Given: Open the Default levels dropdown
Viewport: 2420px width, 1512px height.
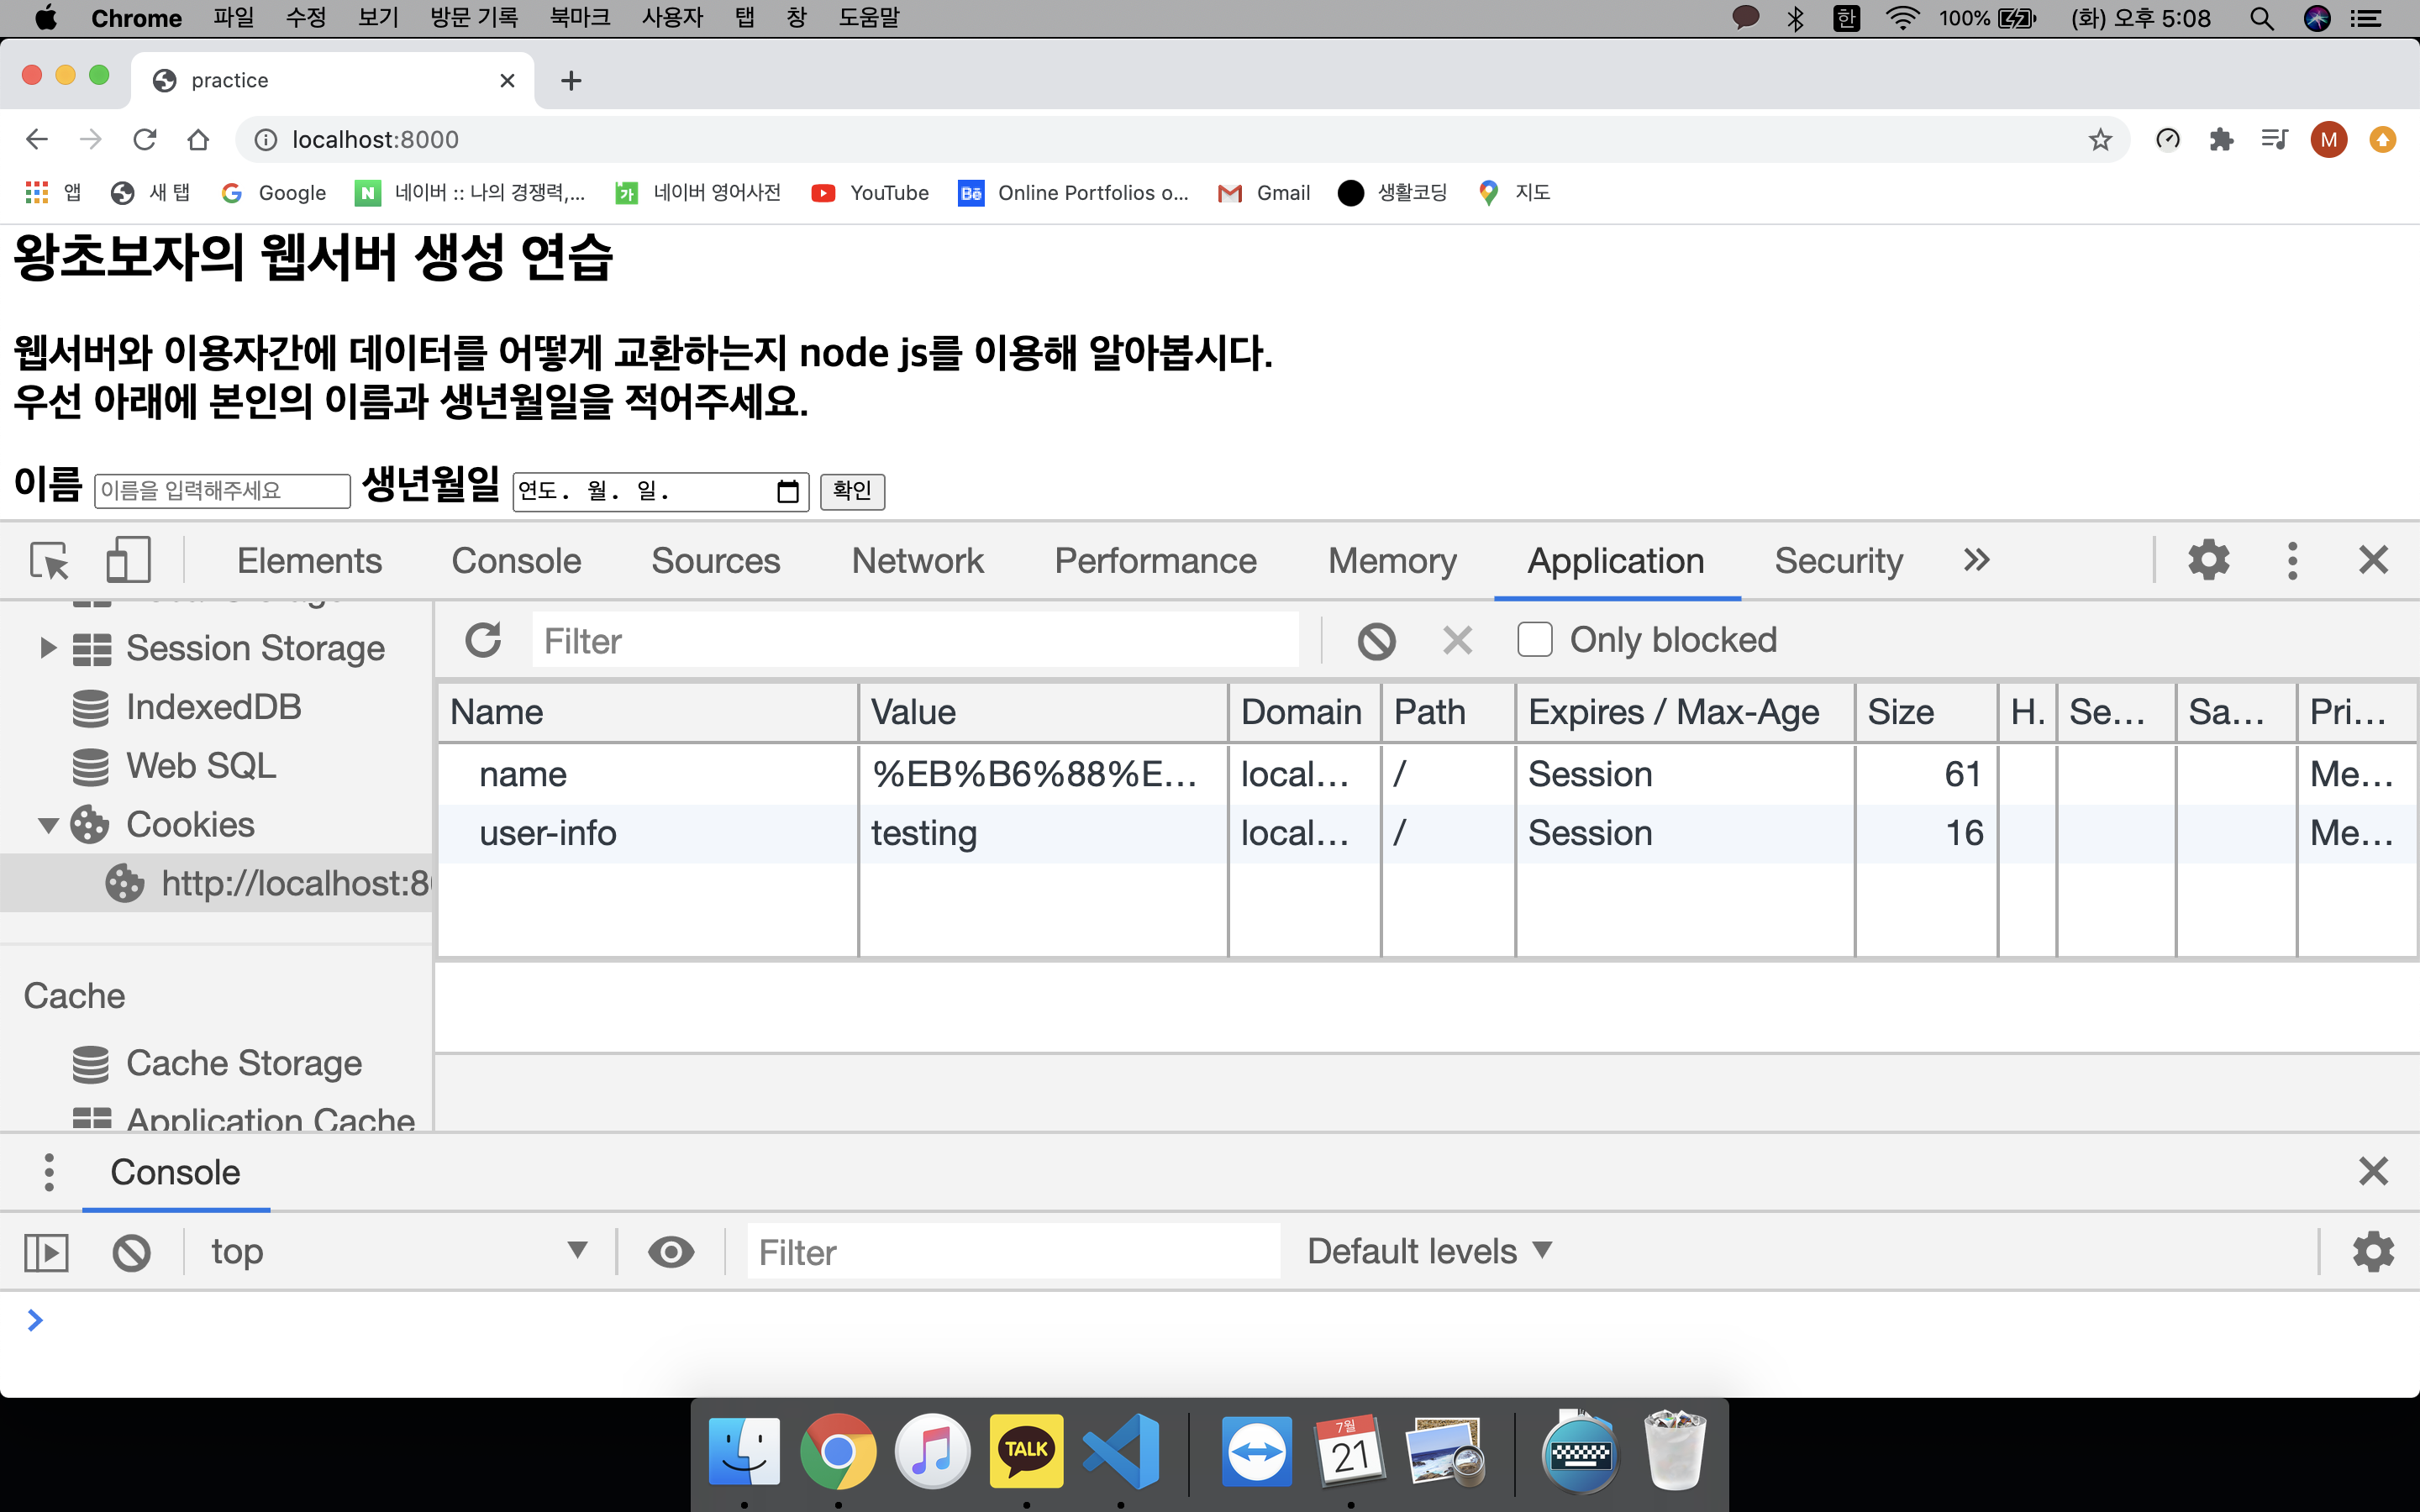Looking at the screenshot, I should pos(1428,1251).
